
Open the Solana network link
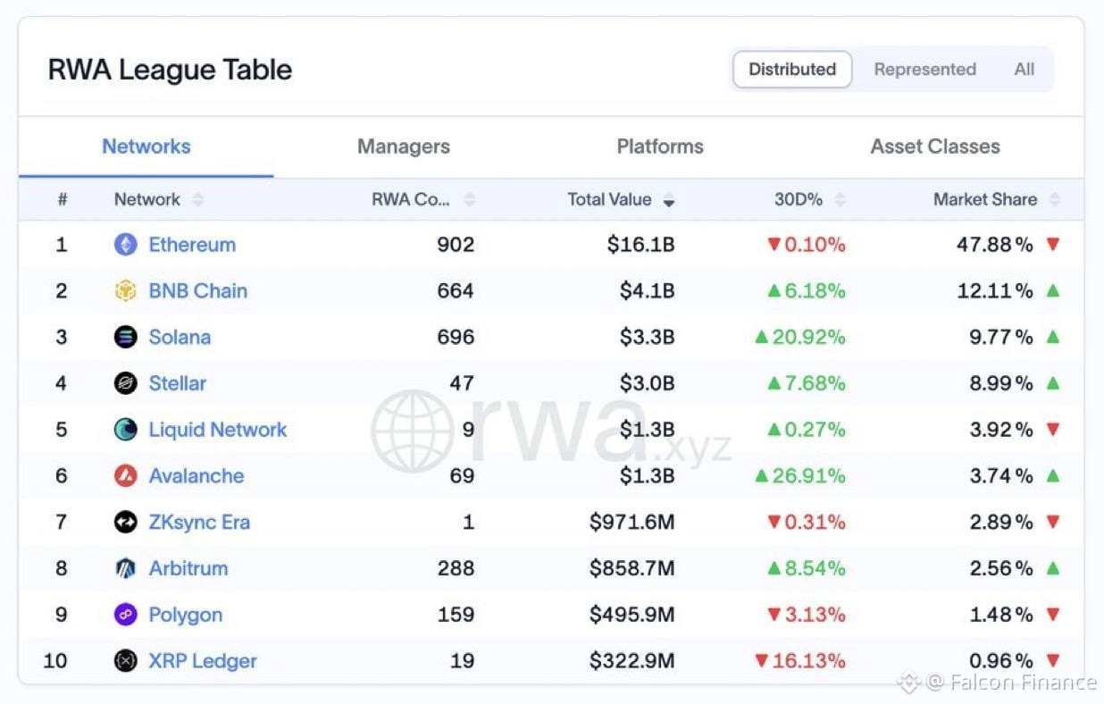click(180, 337)
